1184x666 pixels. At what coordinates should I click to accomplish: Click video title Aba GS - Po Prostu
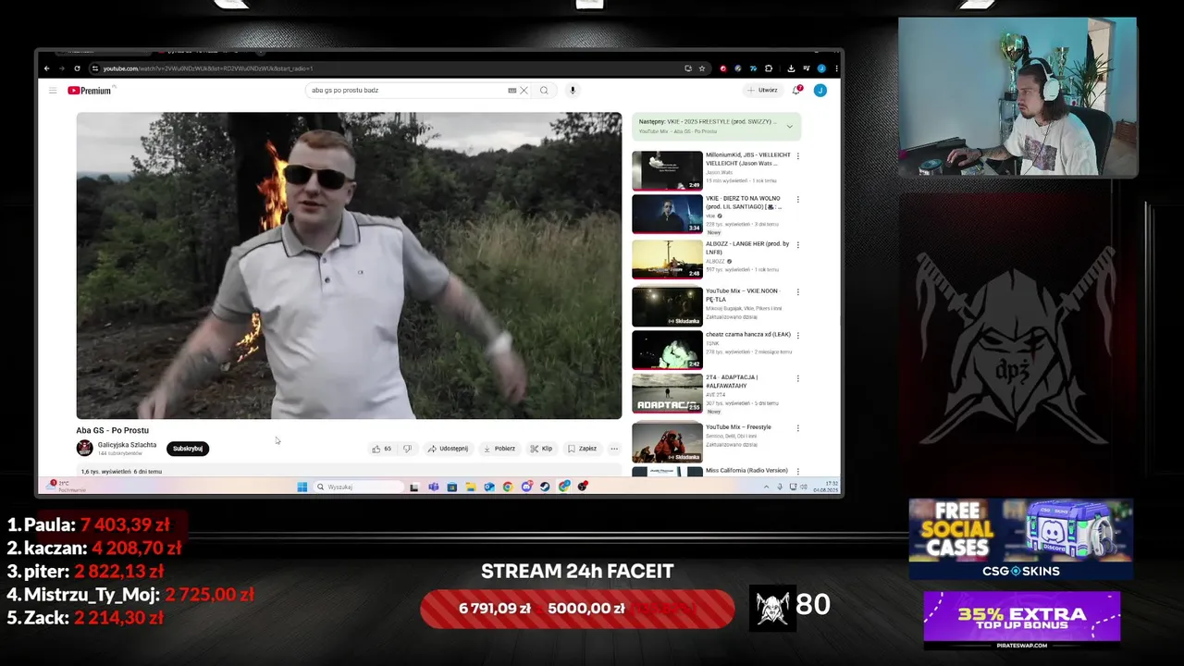tap(112, 430)
